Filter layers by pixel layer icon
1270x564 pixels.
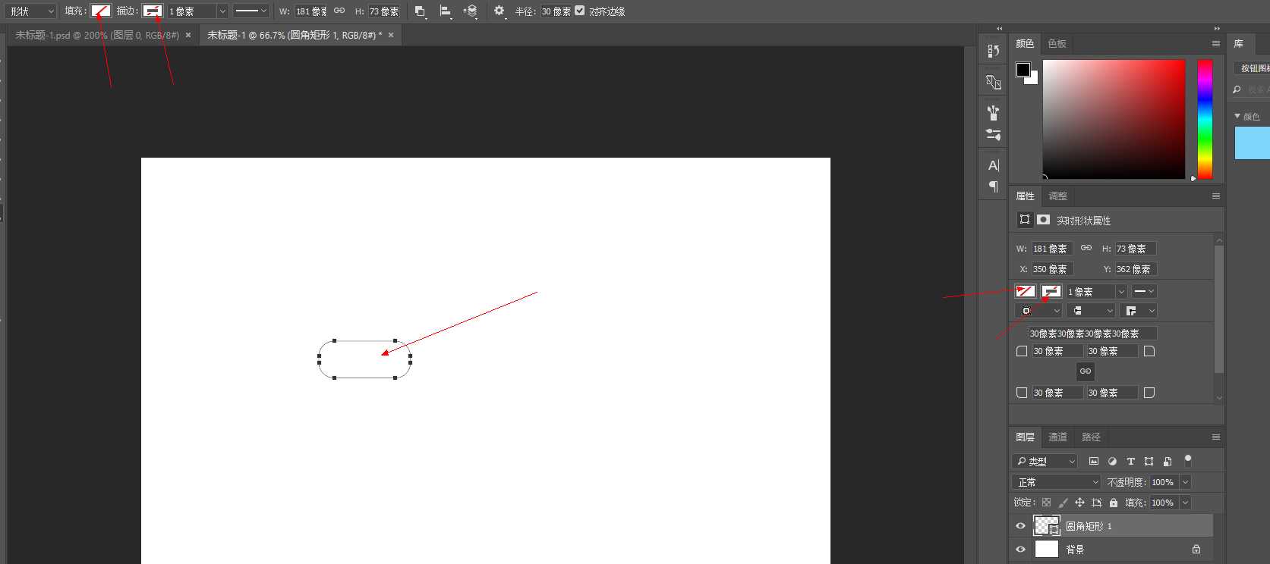pyautogui.click(x=1094, y=461)
